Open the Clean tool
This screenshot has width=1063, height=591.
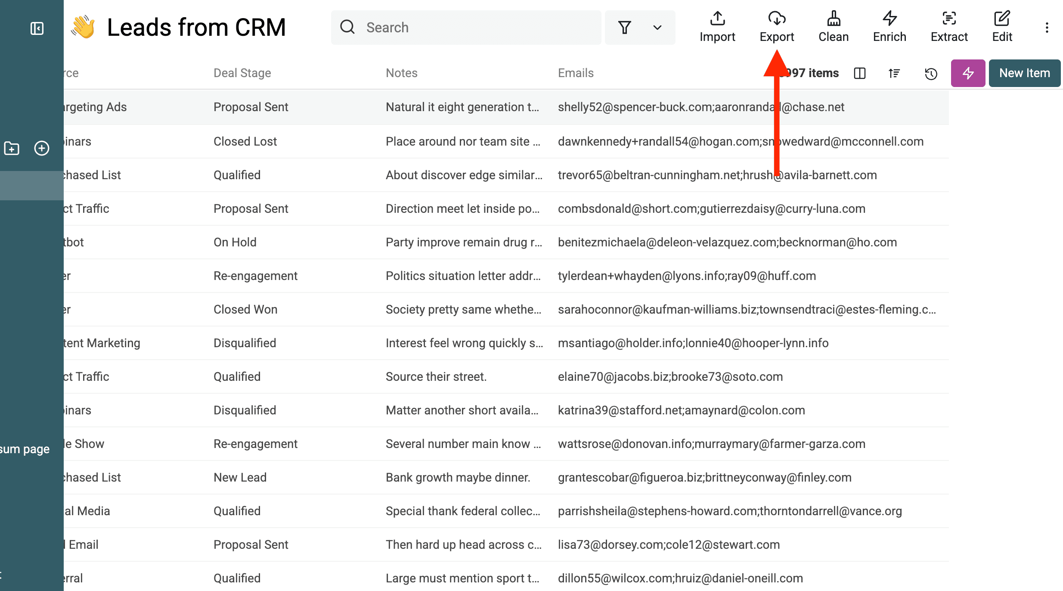tap(833, 26)
